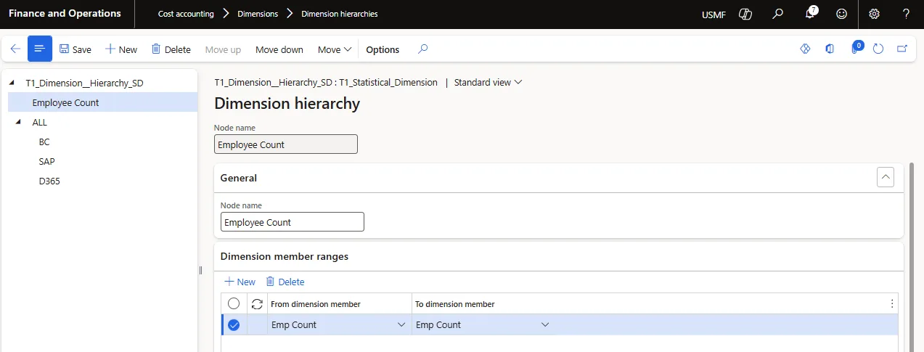Click Cost accounting breadcrumb
The height and width of the screenshot is (352, 924).
(186, 14)
